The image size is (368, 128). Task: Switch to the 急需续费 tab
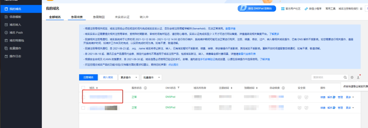point(77,17)
